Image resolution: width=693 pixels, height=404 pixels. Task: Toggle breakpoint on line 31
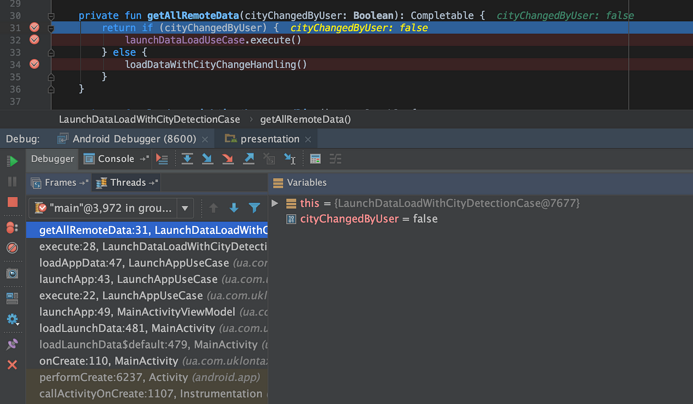click(x=34, y=28)
